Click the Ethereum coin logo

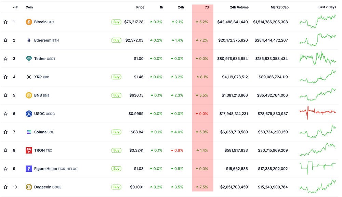29,40
